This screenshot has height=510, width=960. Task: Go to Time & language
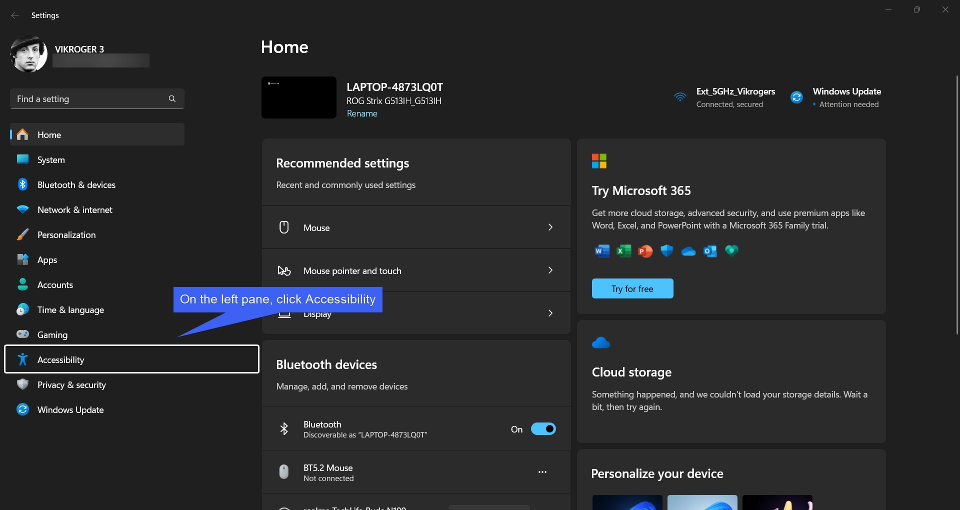pyautogui.click(x=97, y=309)
